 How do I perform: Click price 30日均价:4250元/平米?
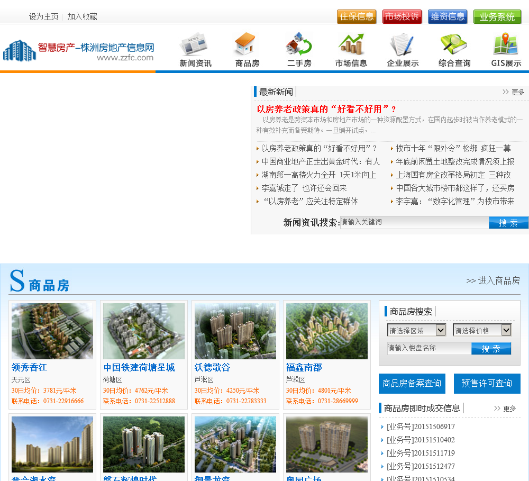[227, 391]
